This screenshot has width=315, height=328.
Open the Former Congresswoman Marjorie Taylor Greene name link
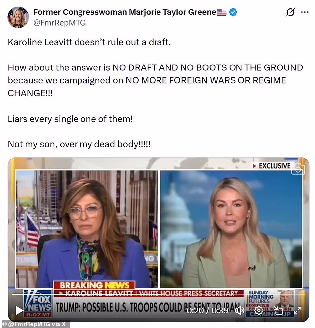pos(125,12)
